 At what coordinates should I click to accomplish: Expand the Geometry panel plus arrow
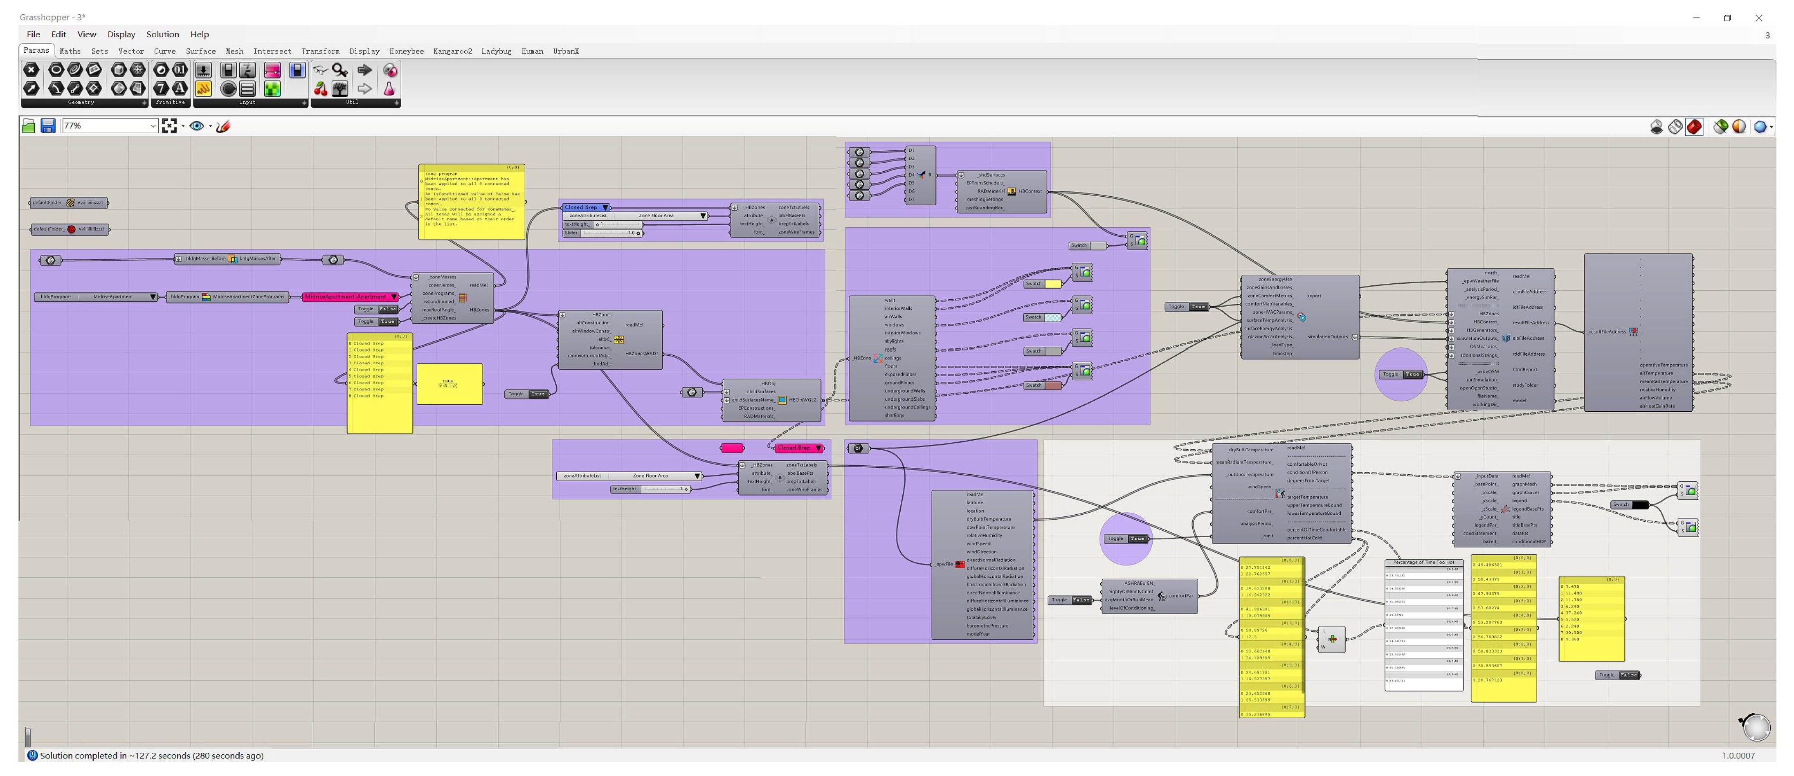pos(144,102)
